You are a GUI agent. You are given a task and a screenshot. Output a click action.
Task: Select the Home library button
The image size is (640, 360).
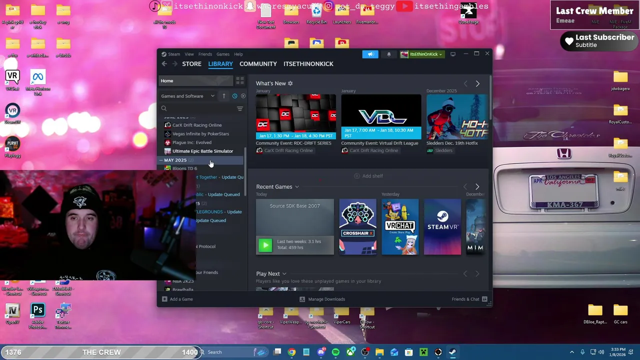click(196, 80)
